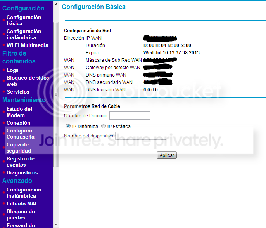Open the Servicios page
The height and width of the screenshot is (228, 266).
(x=18, y=92)
